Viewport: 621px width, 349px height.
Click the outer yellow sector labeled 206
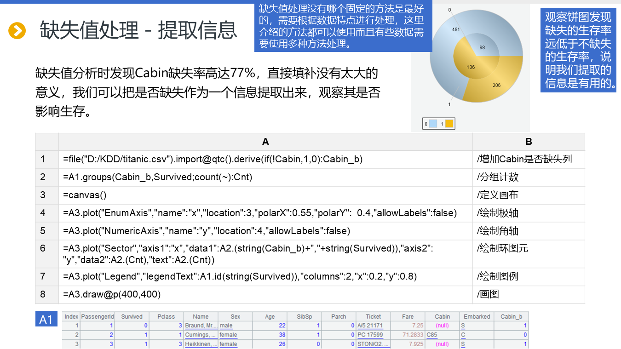496,85
